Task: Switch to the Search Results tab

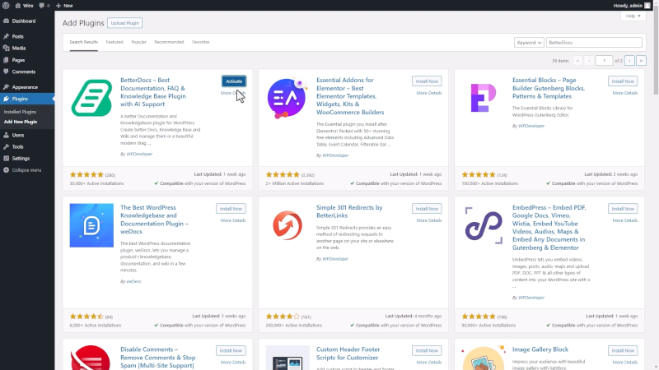Action: (x=84, y=42)
